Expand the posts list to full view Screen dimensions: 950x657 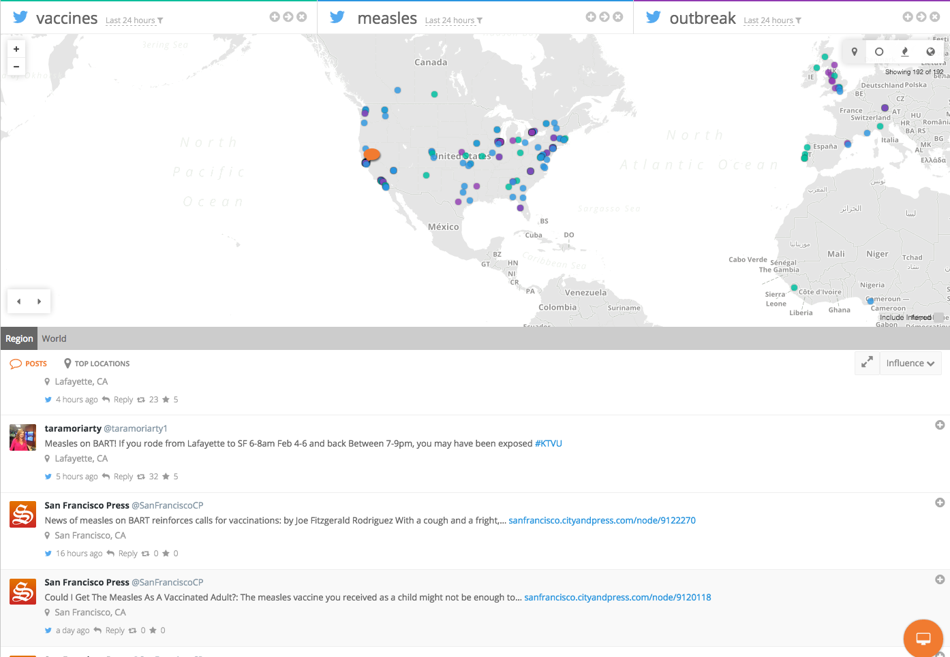867,363
